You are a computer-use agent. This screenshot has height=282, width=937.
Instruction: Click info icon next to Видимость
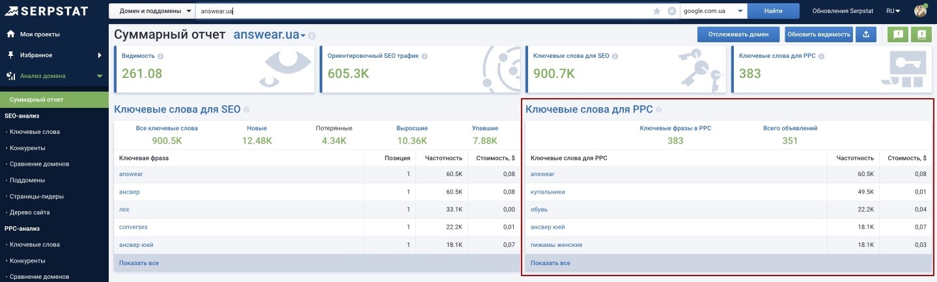(160, 57)
